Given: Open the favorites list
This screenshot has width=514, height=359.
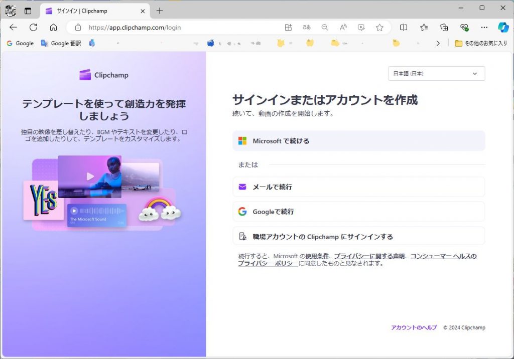Looking at the screenshot, I should pos(424,28).
